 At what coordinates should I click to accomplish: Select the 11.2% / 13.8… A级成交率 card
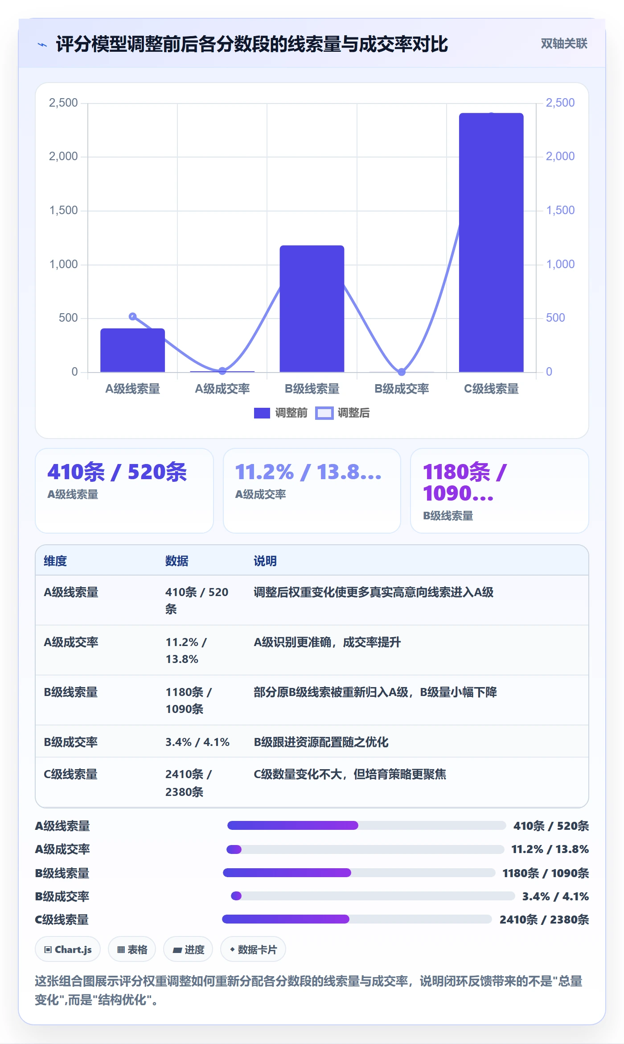(312, 491)
